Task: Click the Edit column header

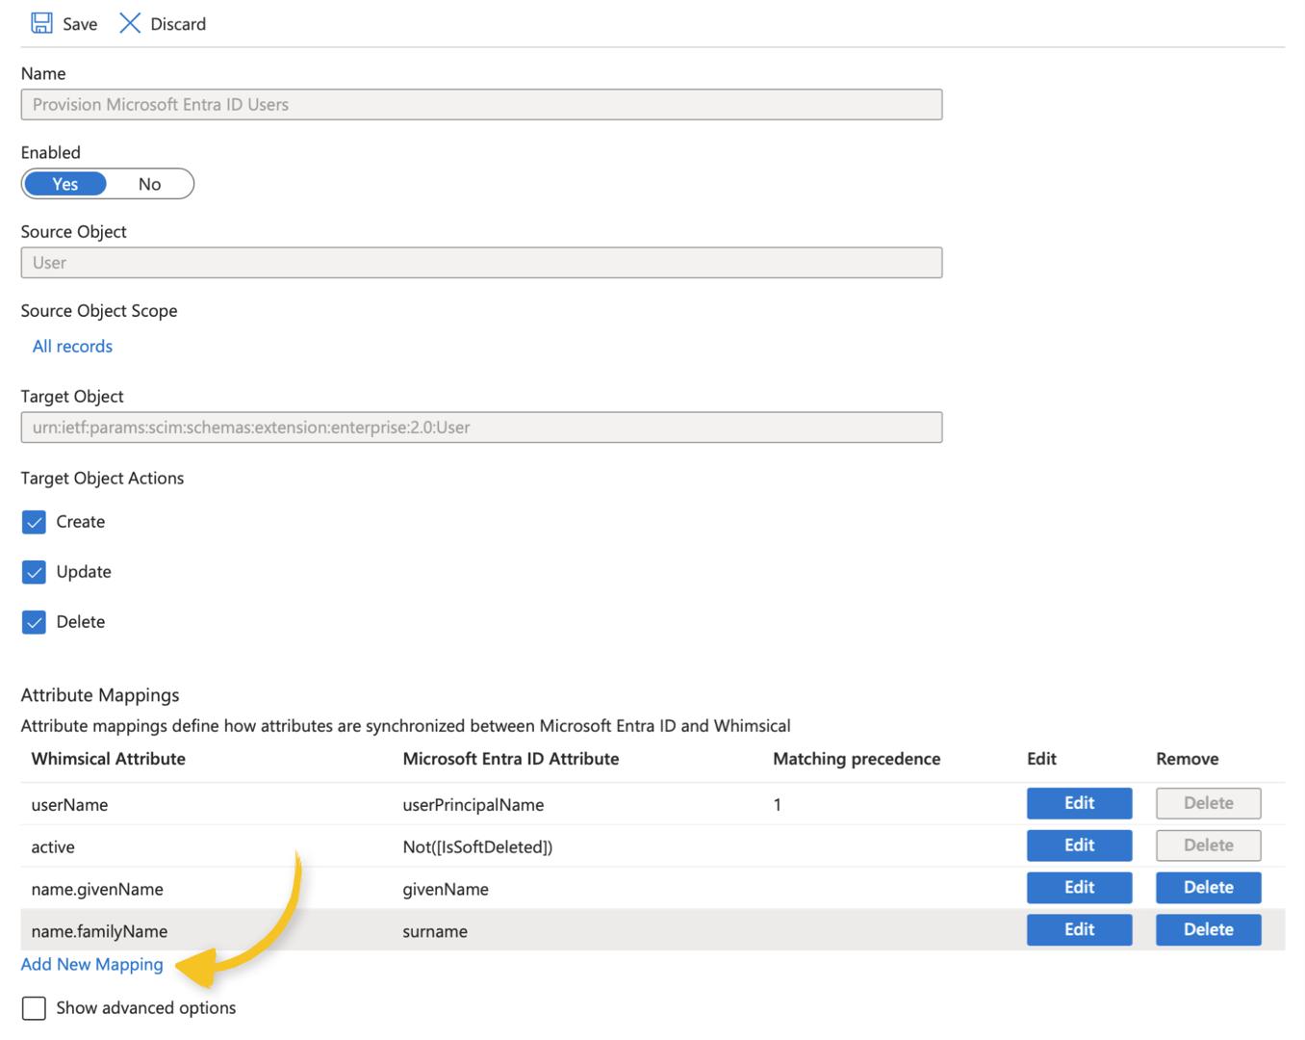Action: click(1041, 759)
